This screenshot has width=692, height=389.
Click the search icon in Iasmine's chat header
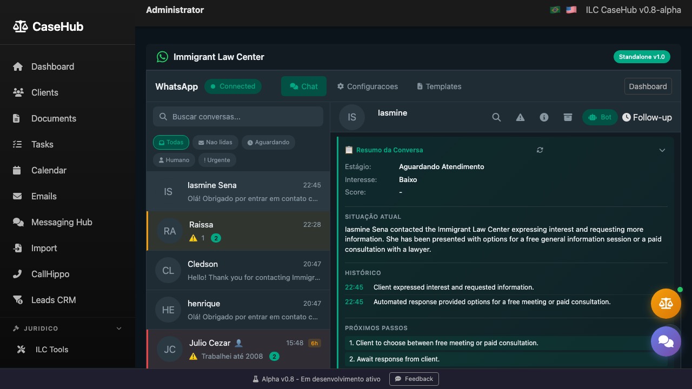pos(496,117)
